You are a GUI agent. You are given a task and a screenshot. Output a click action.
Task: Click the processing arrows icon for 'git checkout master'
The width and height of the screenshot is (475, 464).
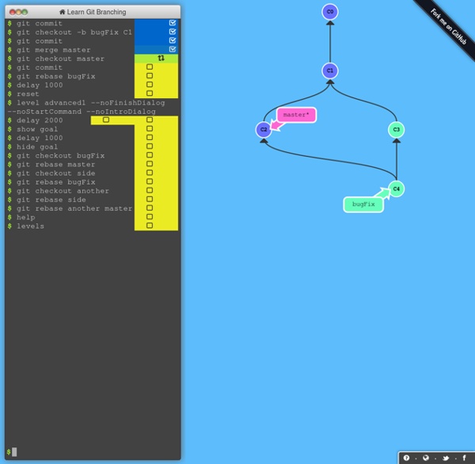(161, 58)
